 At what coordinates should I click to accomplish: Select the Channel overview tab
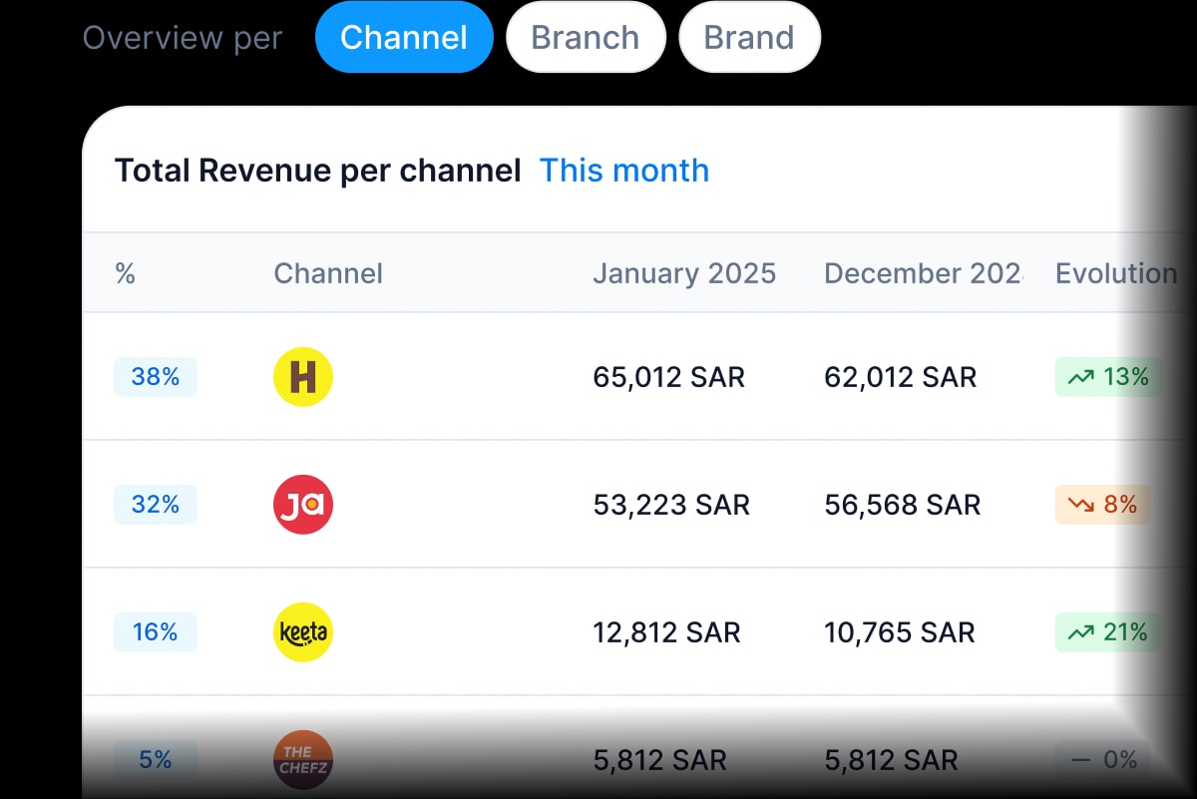point(404,38)
